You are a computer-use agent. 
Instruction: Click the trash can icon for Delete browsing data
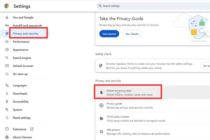(101, 92)
